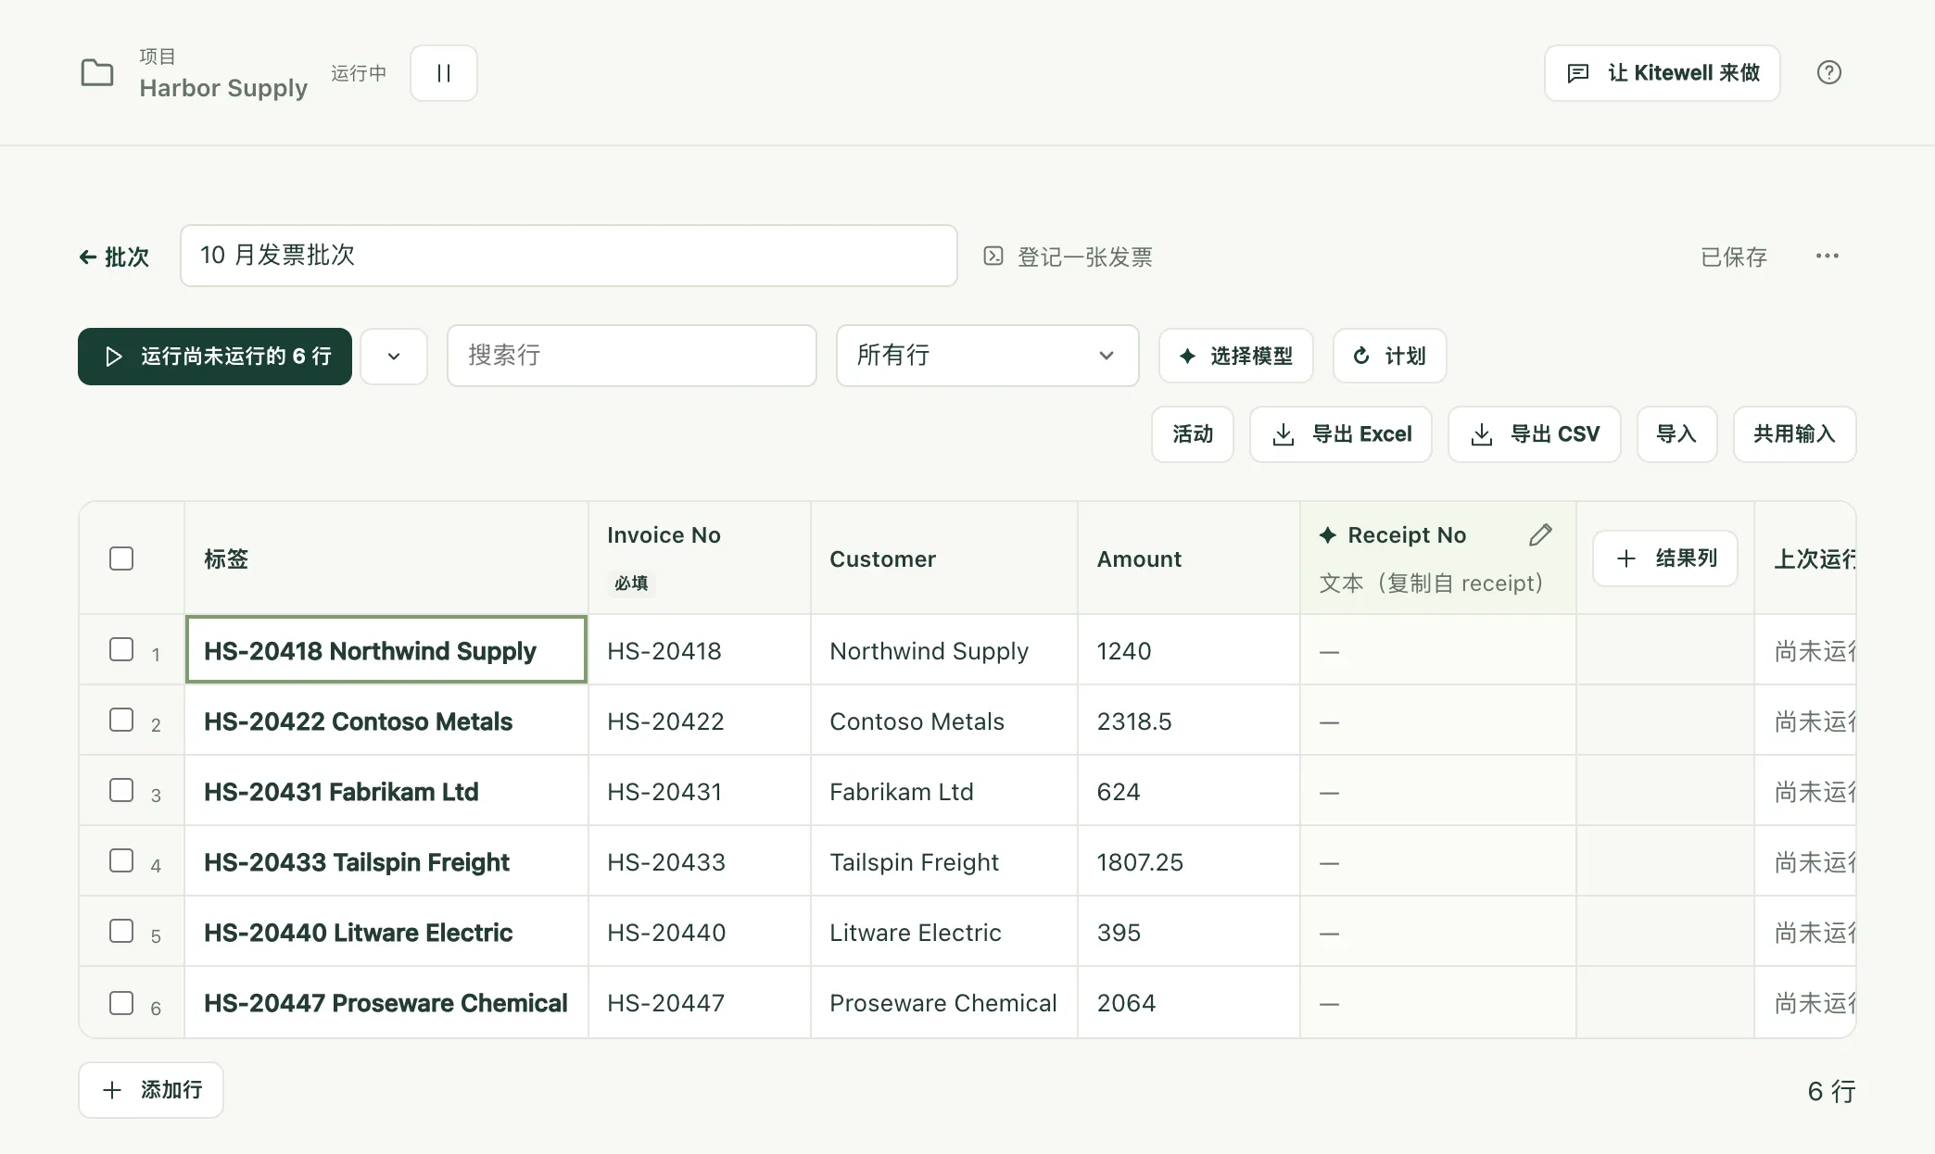Image resolution: width=1935 pixels, height=1154 pixels.
Task: Select label cell HS-20418 Northwind Supply
Action: pyautogui.click(x=386, y=650)
